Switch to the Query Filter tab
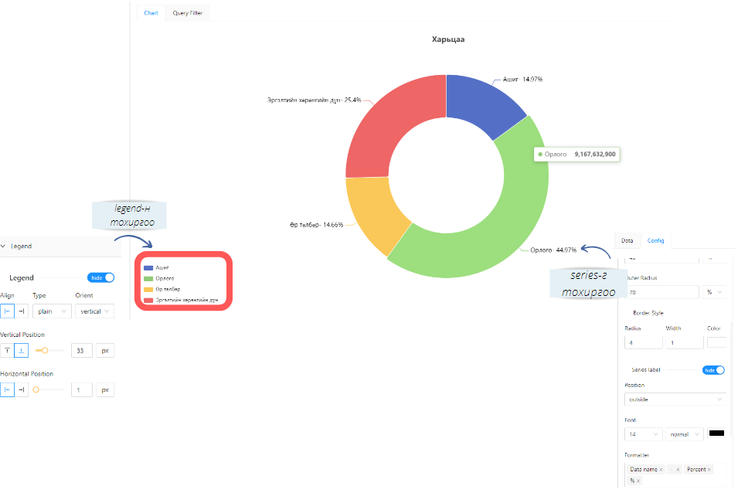This screenshot has width=738, height=493. [189, 13]
